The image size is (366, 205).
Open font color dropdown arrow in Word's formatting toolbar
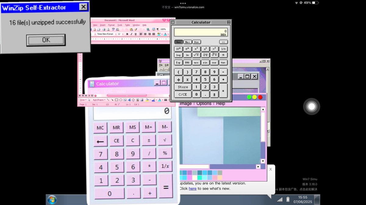tap(168, 34)
